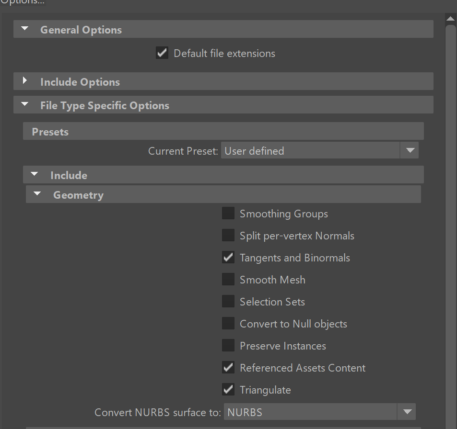Enable Split per-vertex Normals

coord(228,235)
